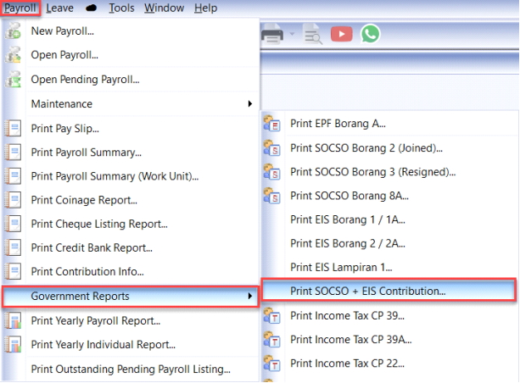Open the printer dropdown arrow
The height and width of the screenshot is (383, 520).
[292, 34]
